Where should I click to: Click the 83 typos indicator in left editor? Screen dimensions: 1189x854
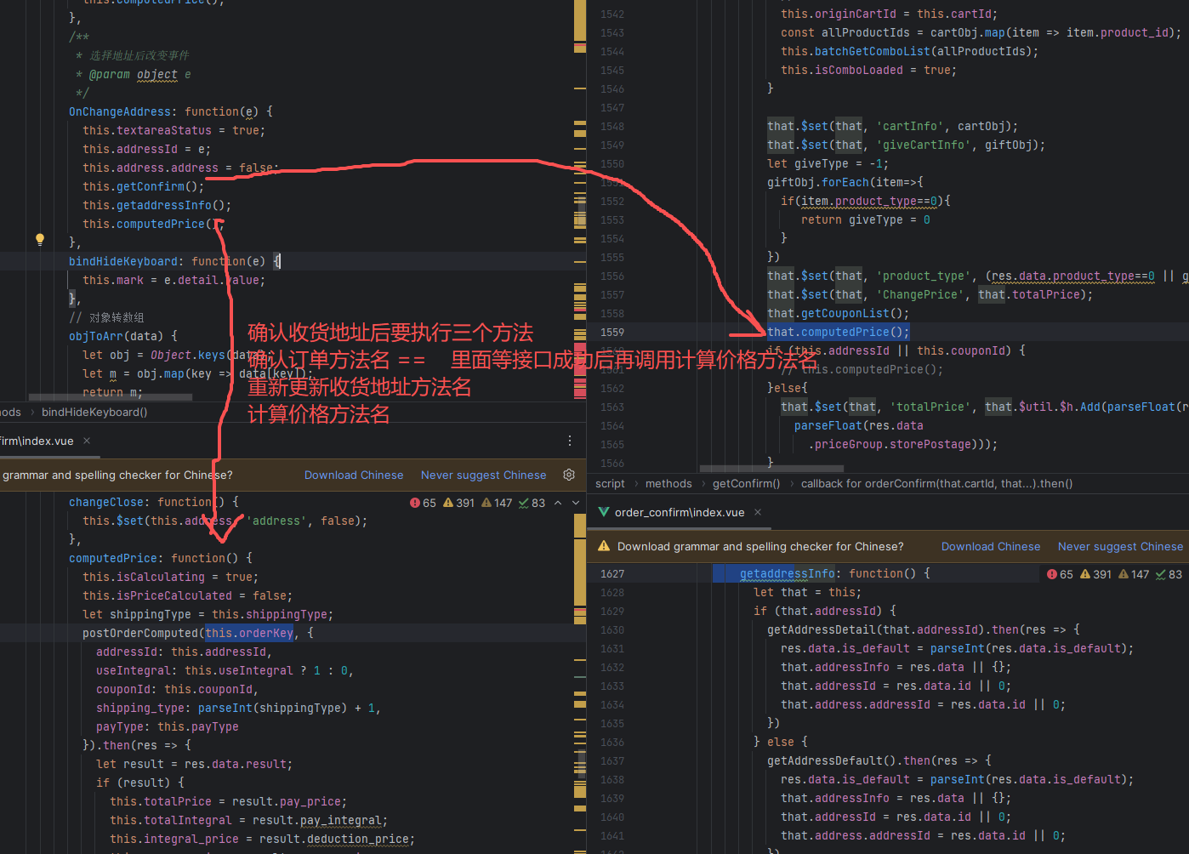(x=532, y=503)
